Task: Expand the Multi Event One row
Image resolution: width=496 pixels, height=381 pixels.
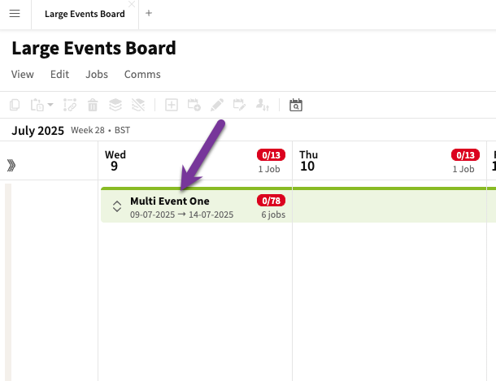Action: (117, 206)
